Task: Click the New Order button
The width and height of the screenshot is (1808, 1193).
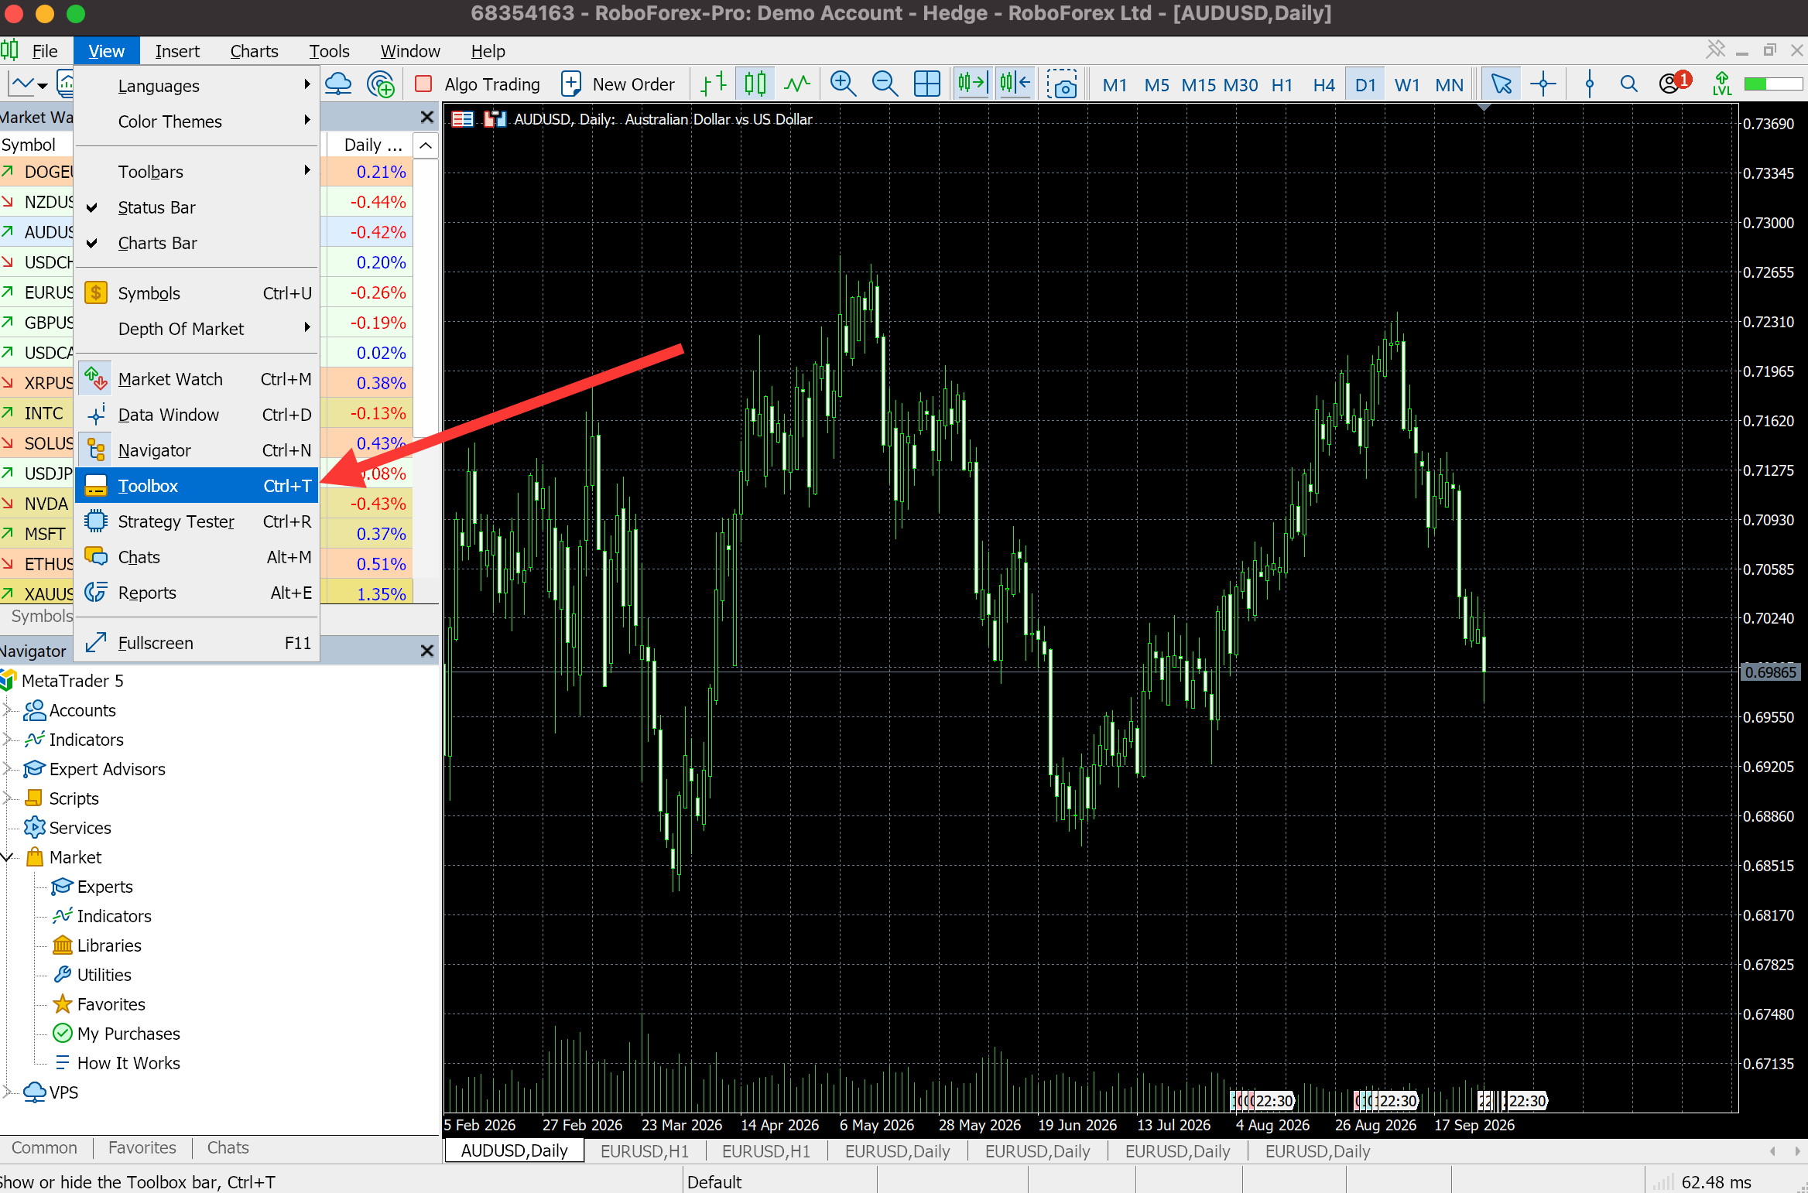Action: pos(618,84)
